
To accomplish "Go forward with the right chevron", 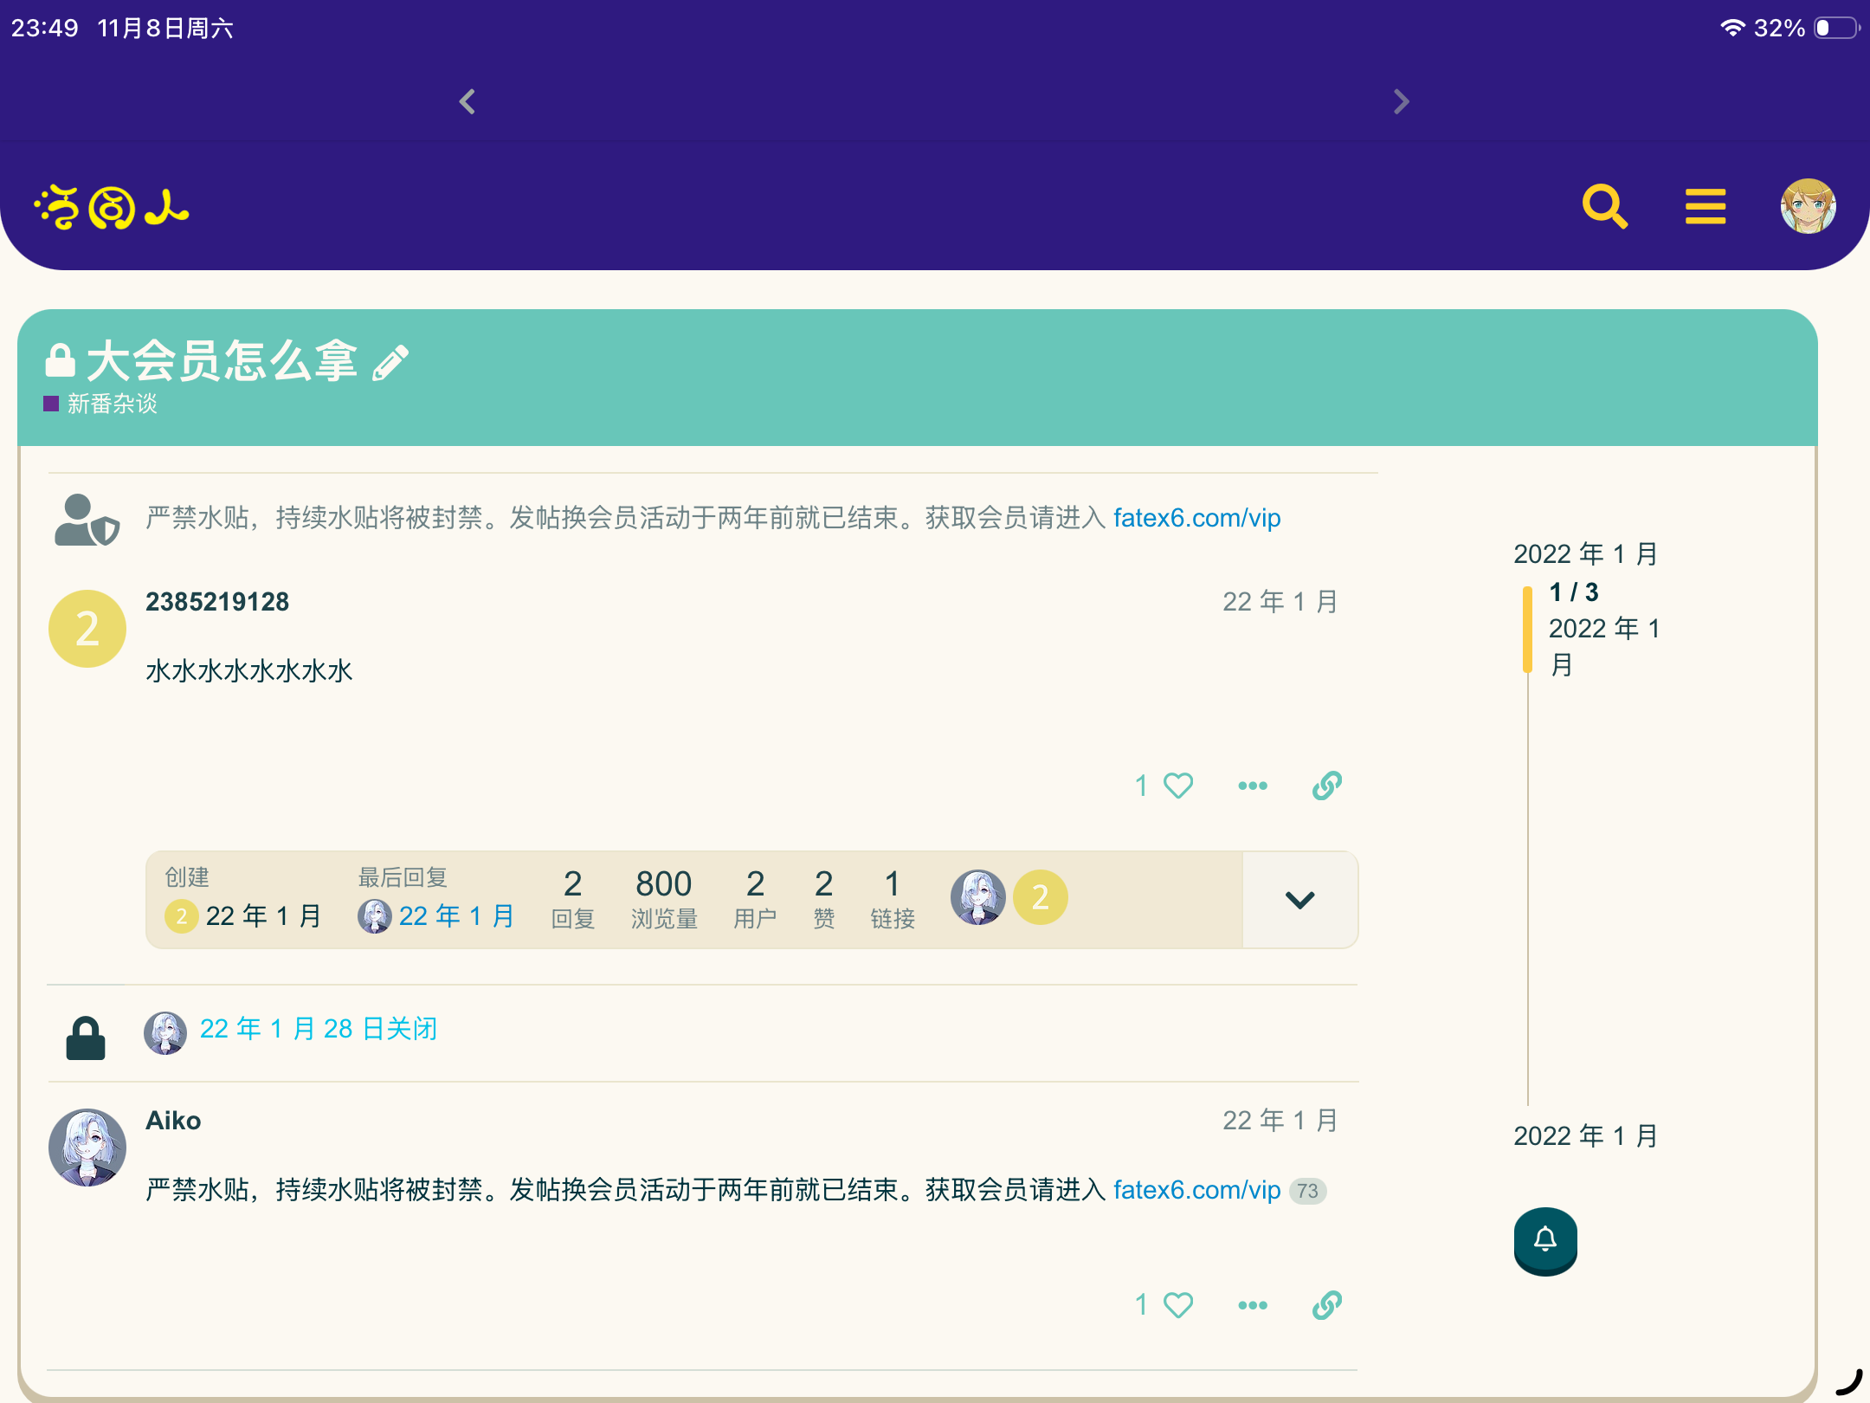I will point(1401,102).
